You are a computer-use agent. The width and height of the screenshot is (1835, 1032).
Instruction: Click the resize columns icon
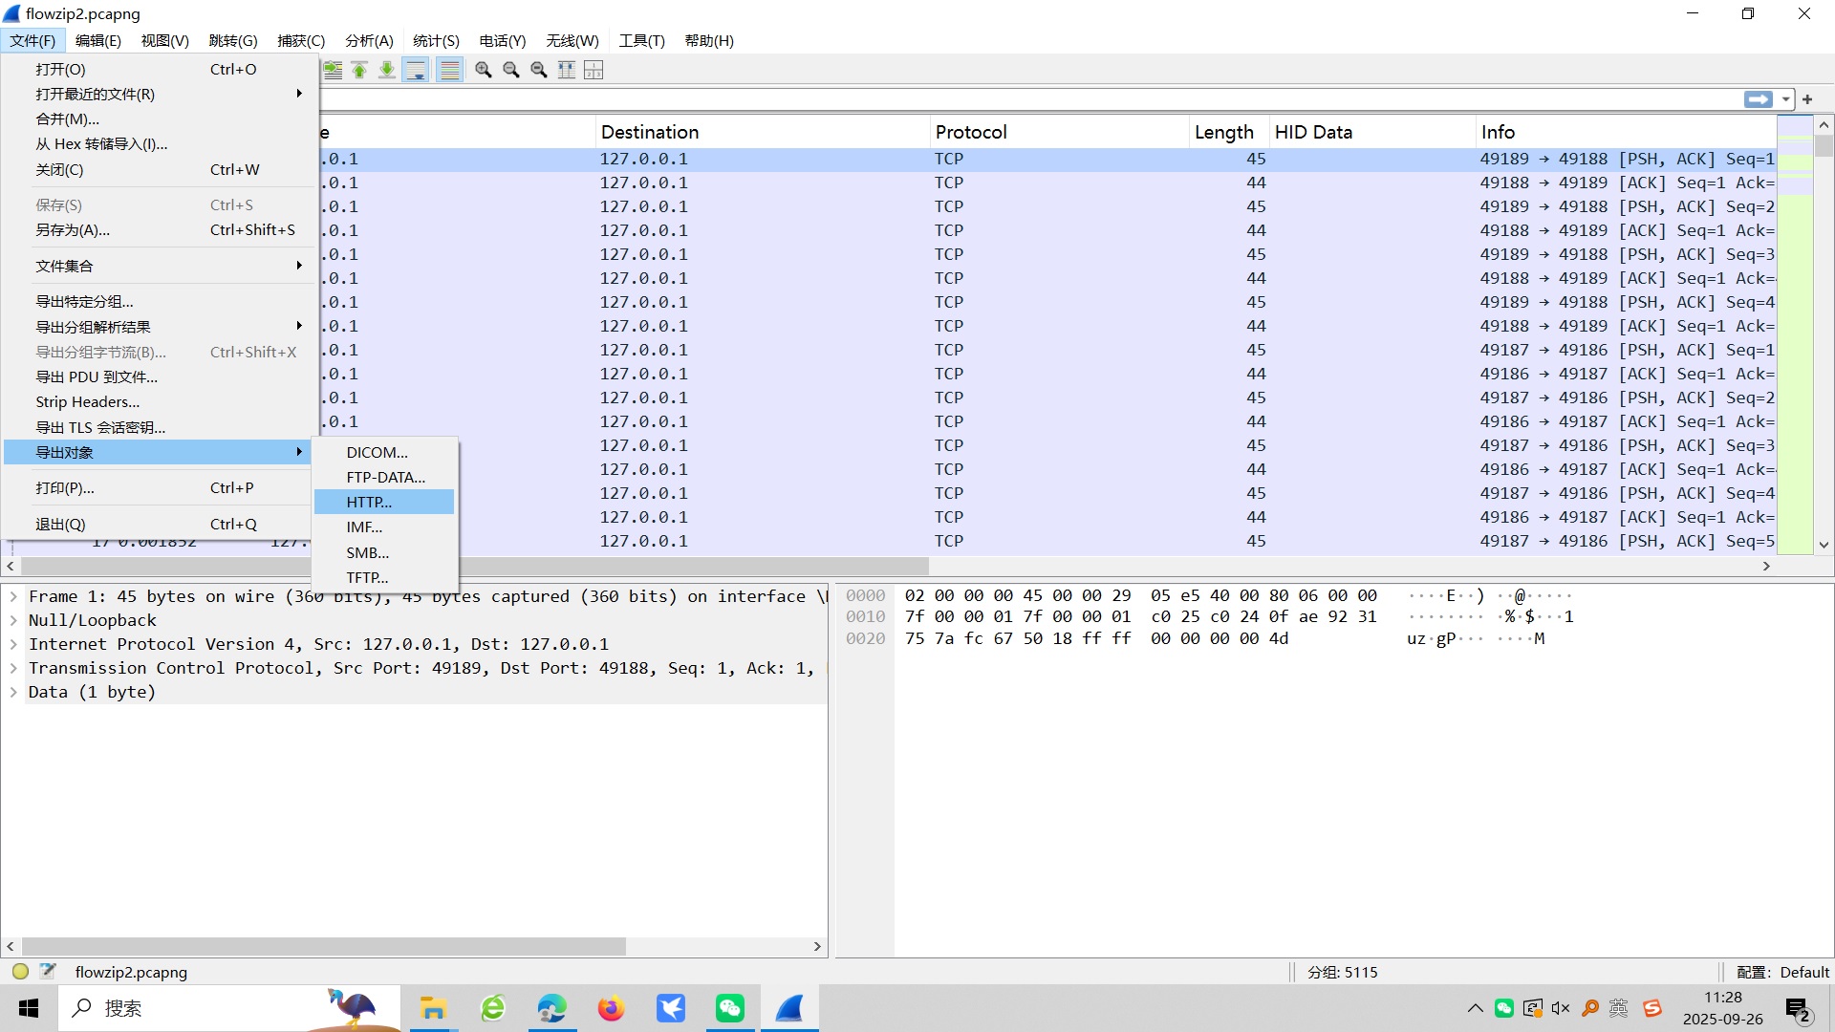tap(567, 70)
